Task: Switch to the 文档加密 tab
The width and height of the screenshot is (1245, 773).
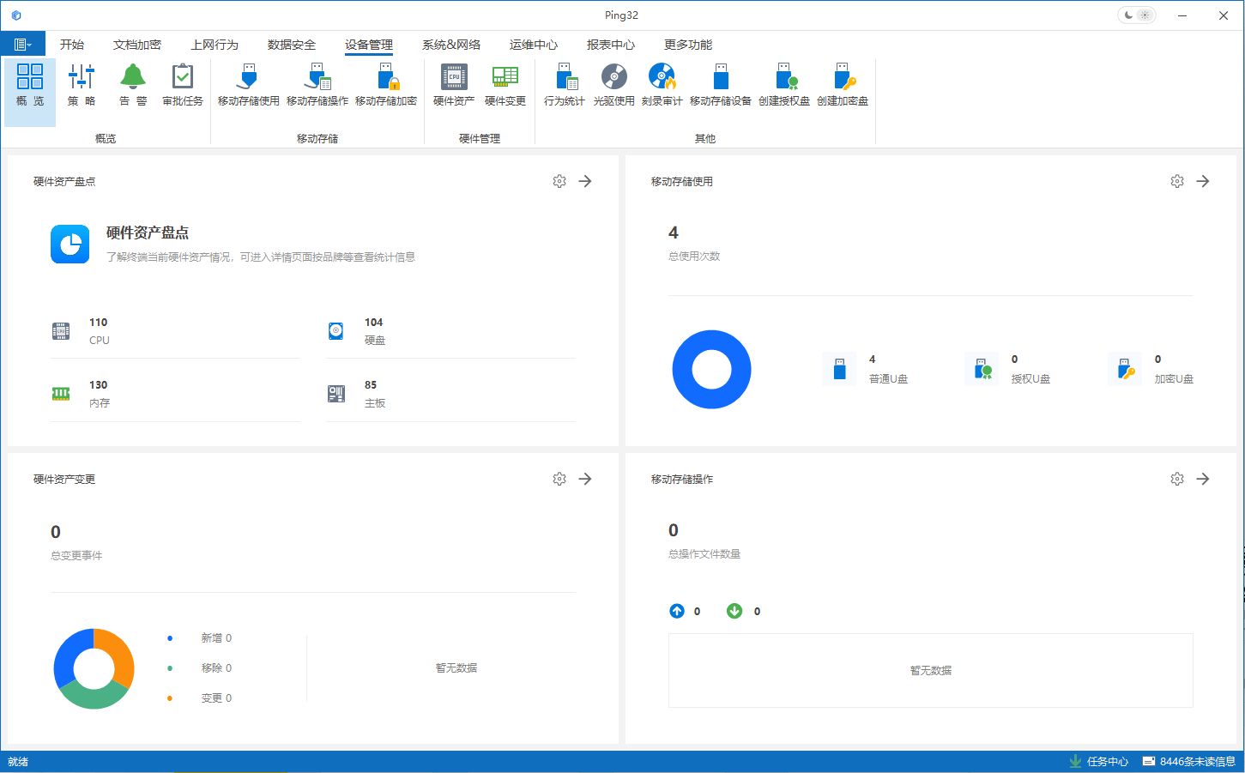Action: tap(137, 45)
